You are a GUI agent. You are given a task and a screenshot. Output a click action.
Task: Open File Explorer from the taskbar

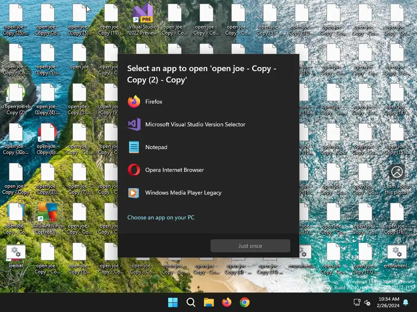209,302
